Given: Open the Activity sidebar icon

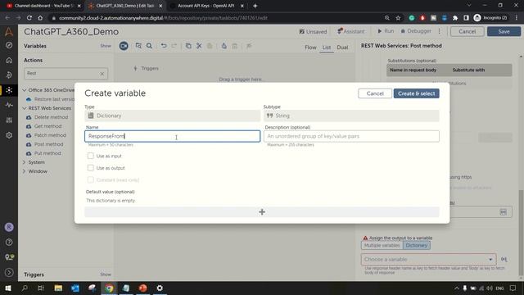Looking at the screenshot, I should (9, 105).
